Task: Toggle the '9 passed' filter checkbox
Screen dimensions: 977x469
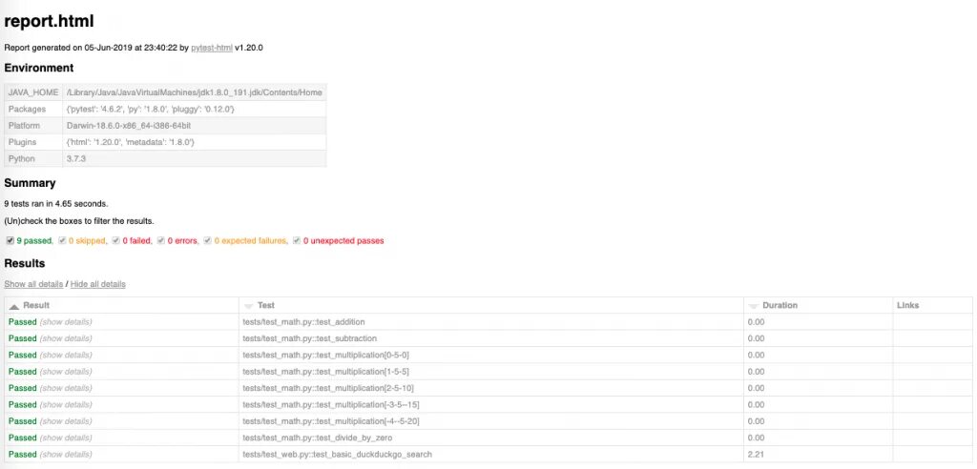Action: [10, 241]
